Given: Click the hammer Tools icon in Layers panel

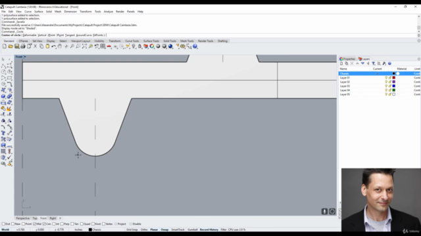Looking at the screenshot, I should click(x=384, y=64).
